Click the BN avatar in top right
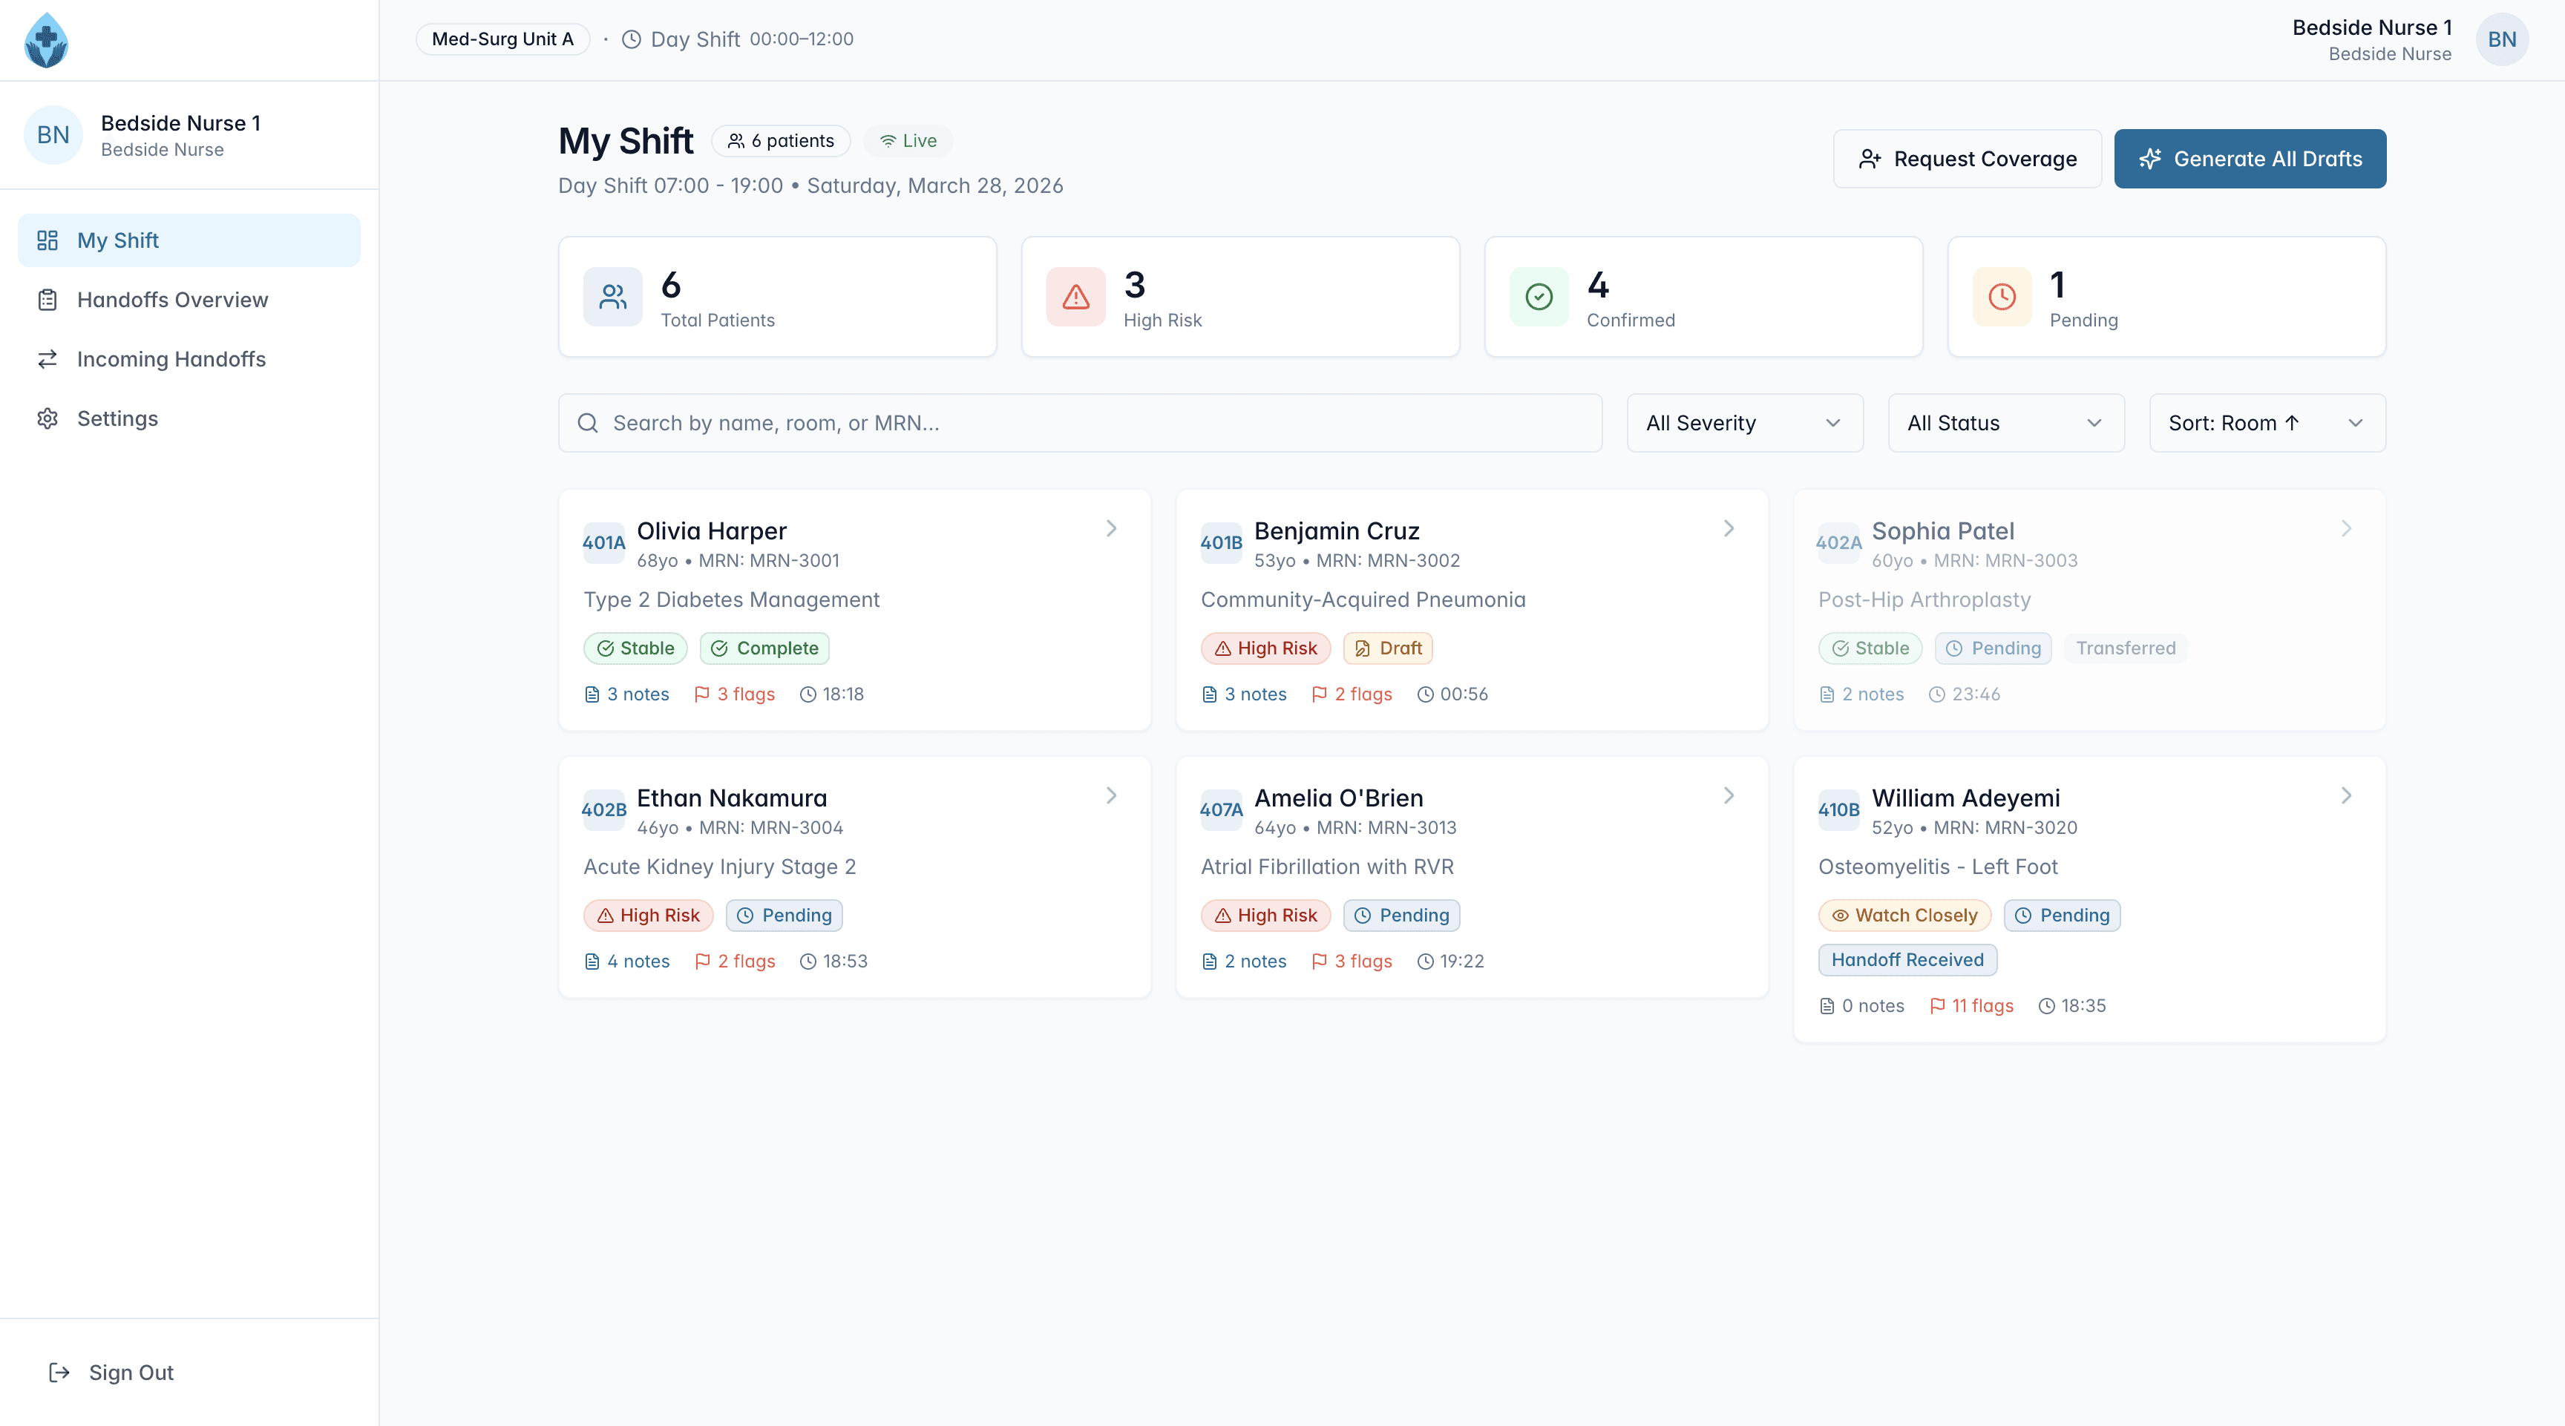 2501,40
